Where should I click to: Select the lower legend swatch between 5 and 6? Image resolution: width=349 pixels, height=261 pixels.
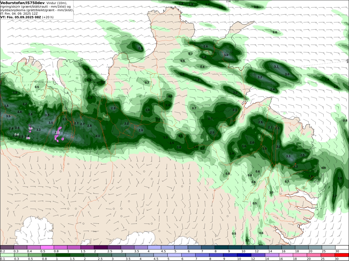(174, 255)
